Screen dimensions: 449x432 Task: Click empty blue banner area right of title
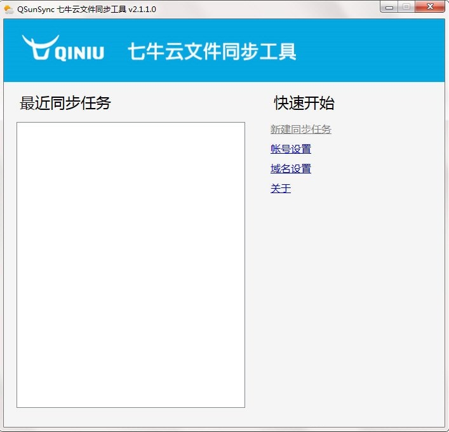click(375, 51)
